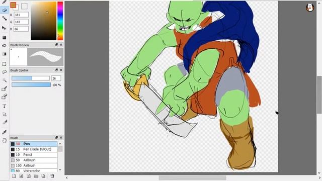The height and width of the screenshot is (181, 322).
Task: Select the rectangular Select tool
Action: tap(5, 64)
